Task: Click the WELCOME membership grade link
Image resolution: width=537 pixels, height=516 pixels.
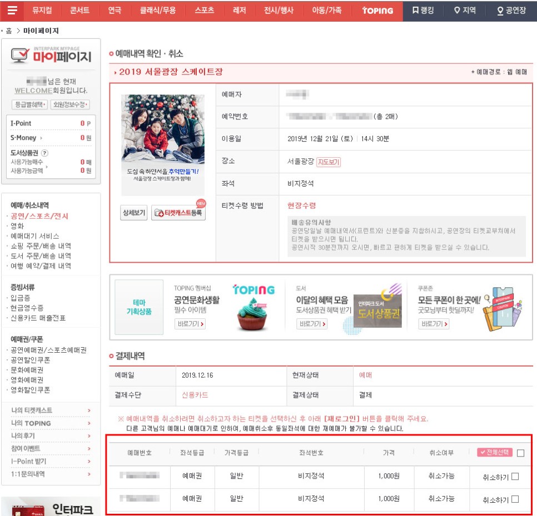Action: coord(33,91)
